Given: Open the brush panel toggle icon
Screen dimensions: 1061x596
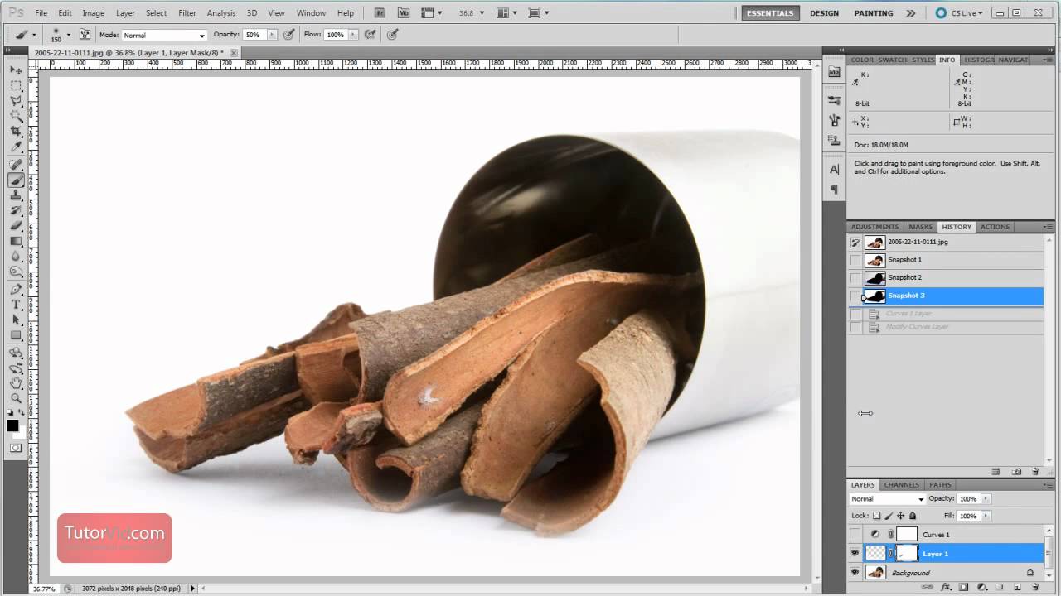Looking at the screenshot, I should [x=85, y=35].
